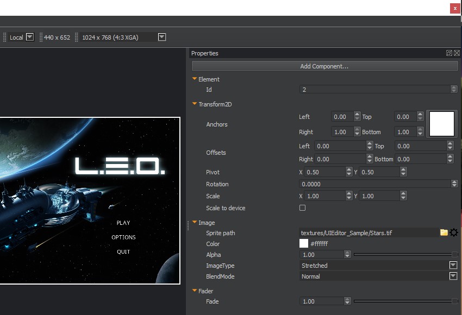Click the stepper arrows on Id field
Screen dimensions: 462x315
pyautogui.click(x=454, y=90)
